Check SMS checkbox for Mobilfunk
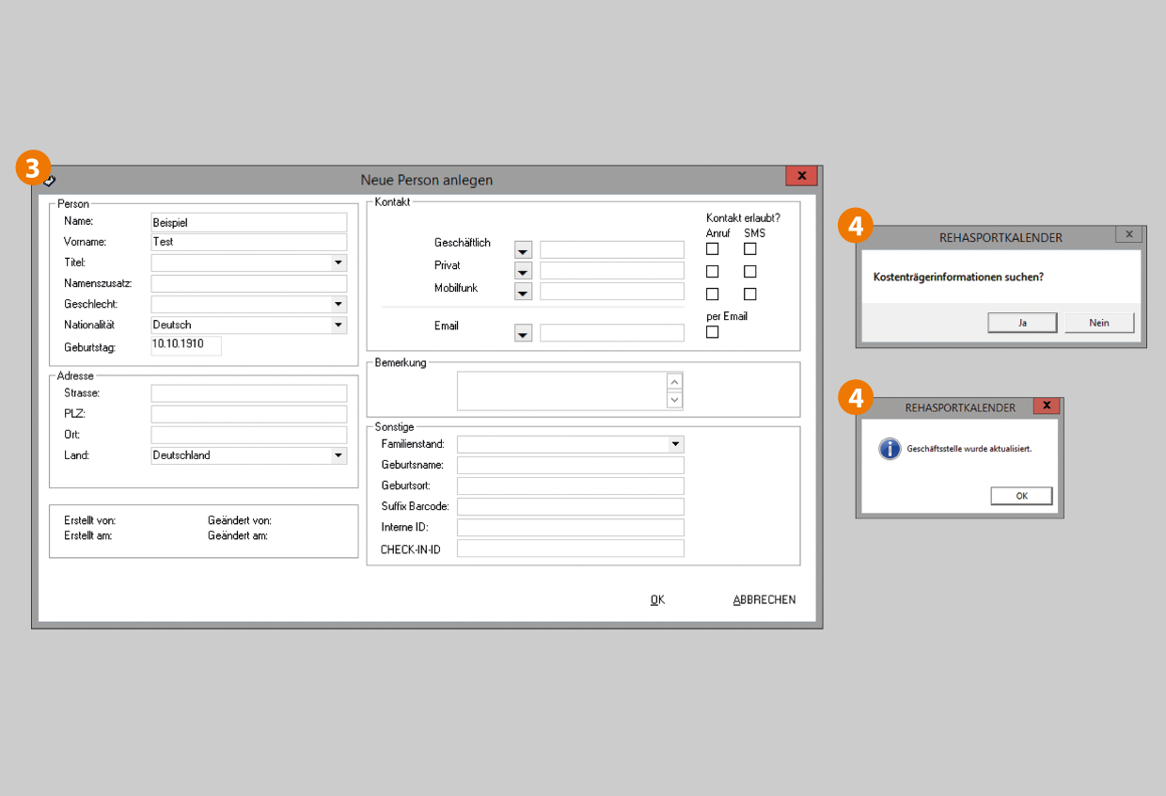Viewport: 1166px width, 796px height. [x=749, y=295]
